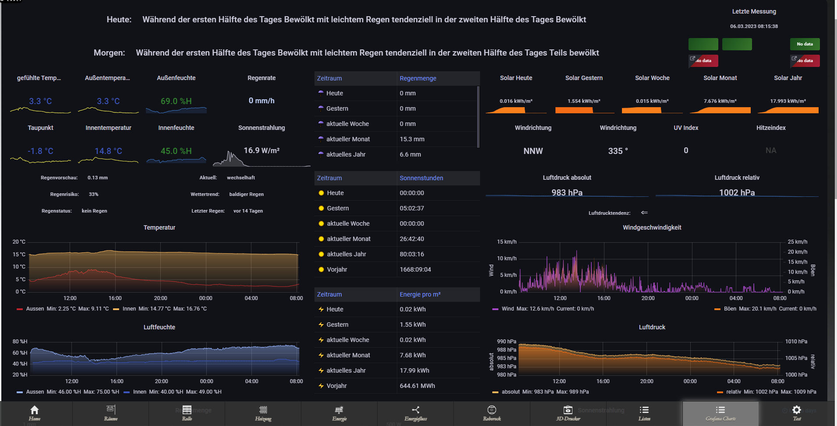Viewport: 837px width, 426px height.
Task: Select the 14.8 °C Innentemperatur value
Action: [x=108, y=151]
